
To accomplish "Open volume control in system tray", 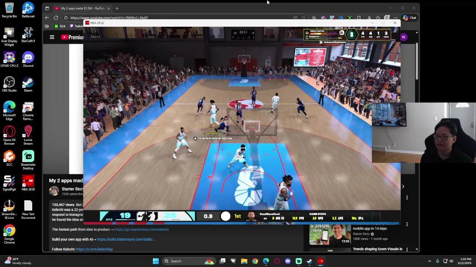I will (451, 261).
